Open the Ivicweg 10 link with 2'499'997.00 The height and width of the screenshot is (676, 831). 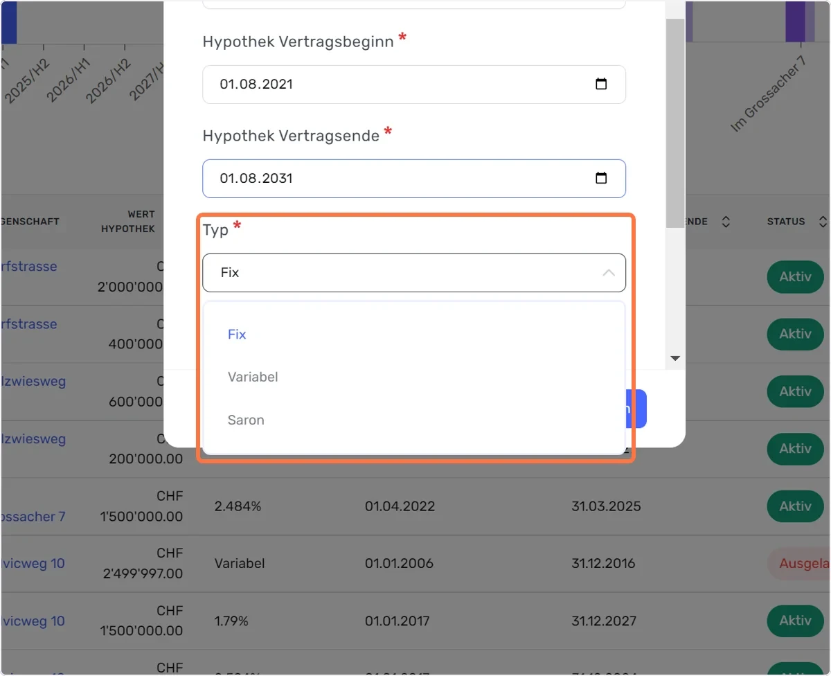(x=33, y=563)
